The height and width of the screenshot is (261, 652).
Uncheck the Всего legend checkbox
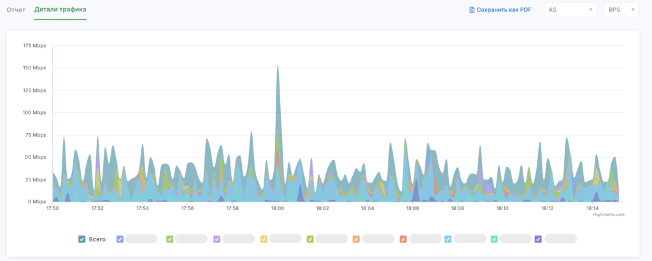[82, 239]
